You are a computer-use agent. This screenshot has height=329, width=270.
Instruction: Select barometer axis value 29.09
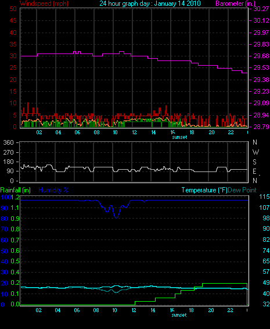tap(261, 103)
